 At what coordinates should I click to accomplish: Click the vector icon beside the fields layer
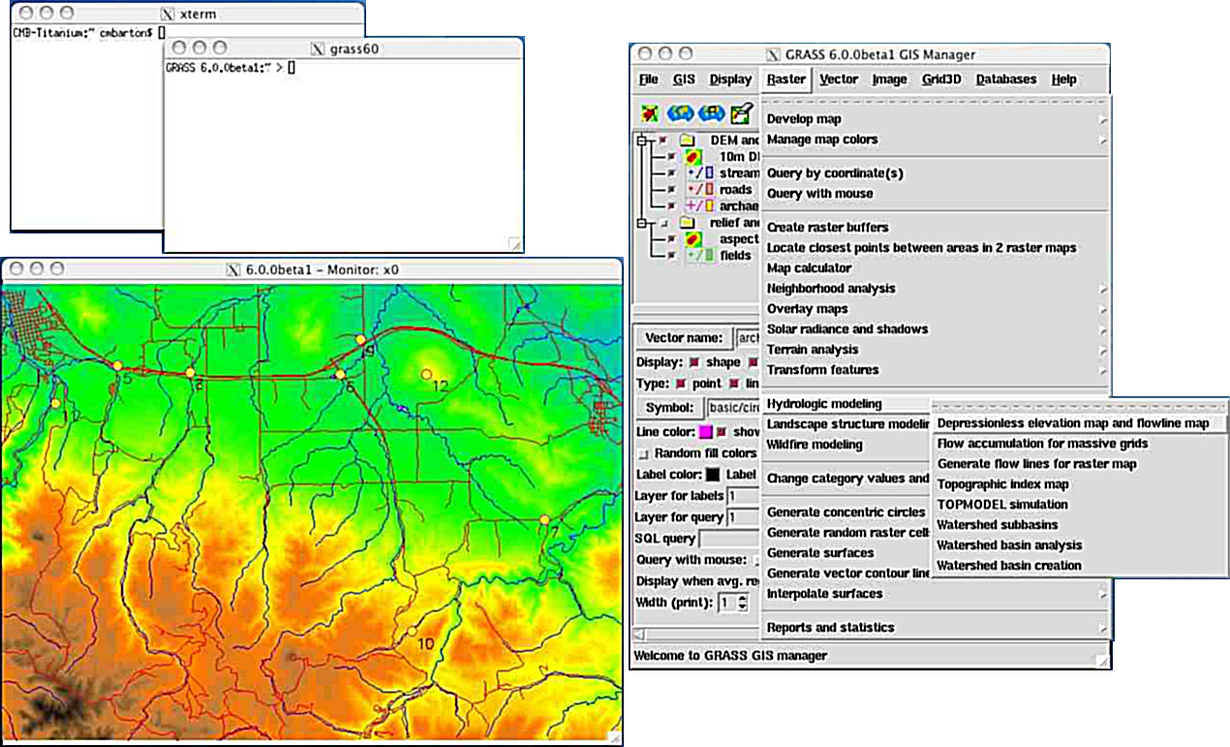tap(699, 256)
